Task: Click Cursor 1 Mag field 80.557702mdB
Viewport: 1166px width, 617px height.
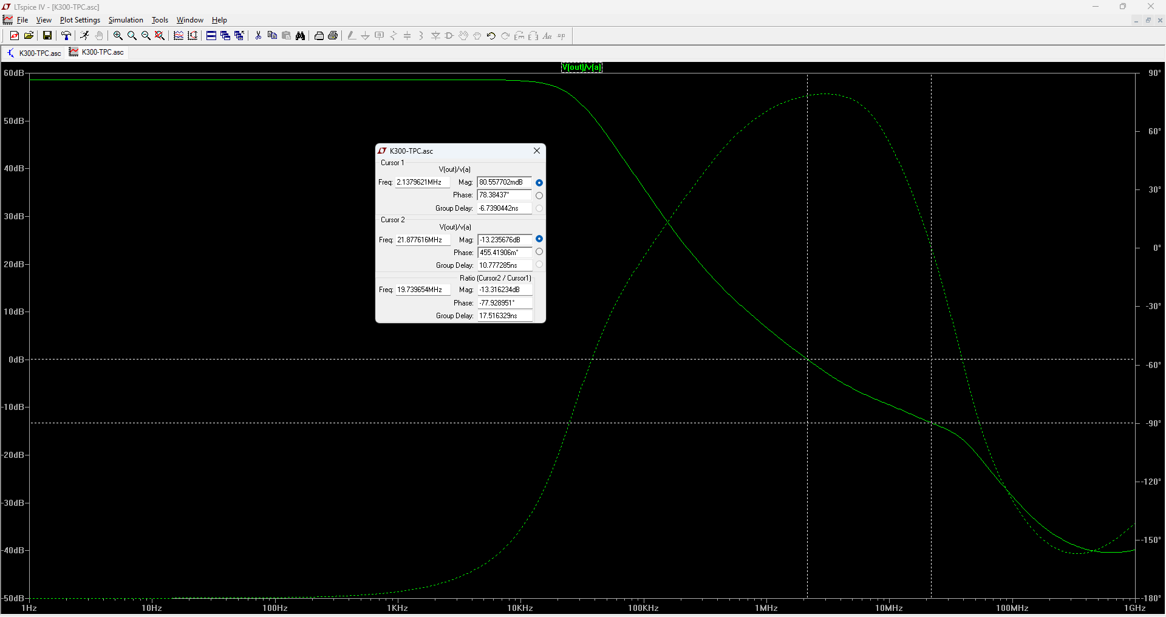Action: pos(505,182)
